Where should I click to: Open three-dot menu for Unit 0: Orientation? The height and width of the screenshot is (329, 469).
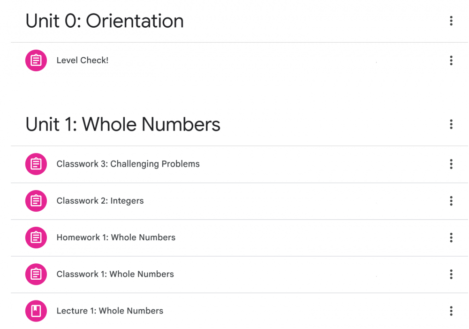tap(451, 21)
